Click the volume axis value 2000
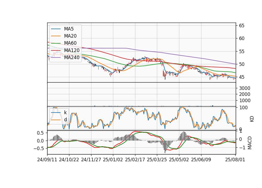The image size is (262, 188). click(x=245, y=94)
